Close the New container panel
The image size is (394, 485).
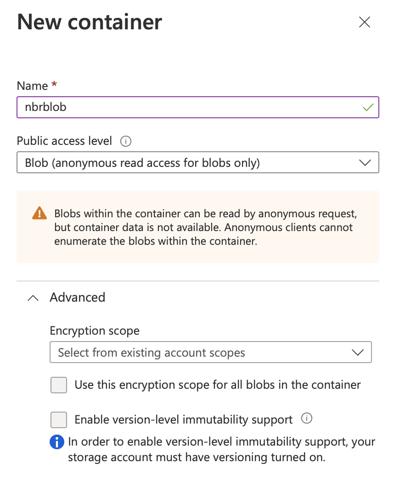(x=364, y=22)
